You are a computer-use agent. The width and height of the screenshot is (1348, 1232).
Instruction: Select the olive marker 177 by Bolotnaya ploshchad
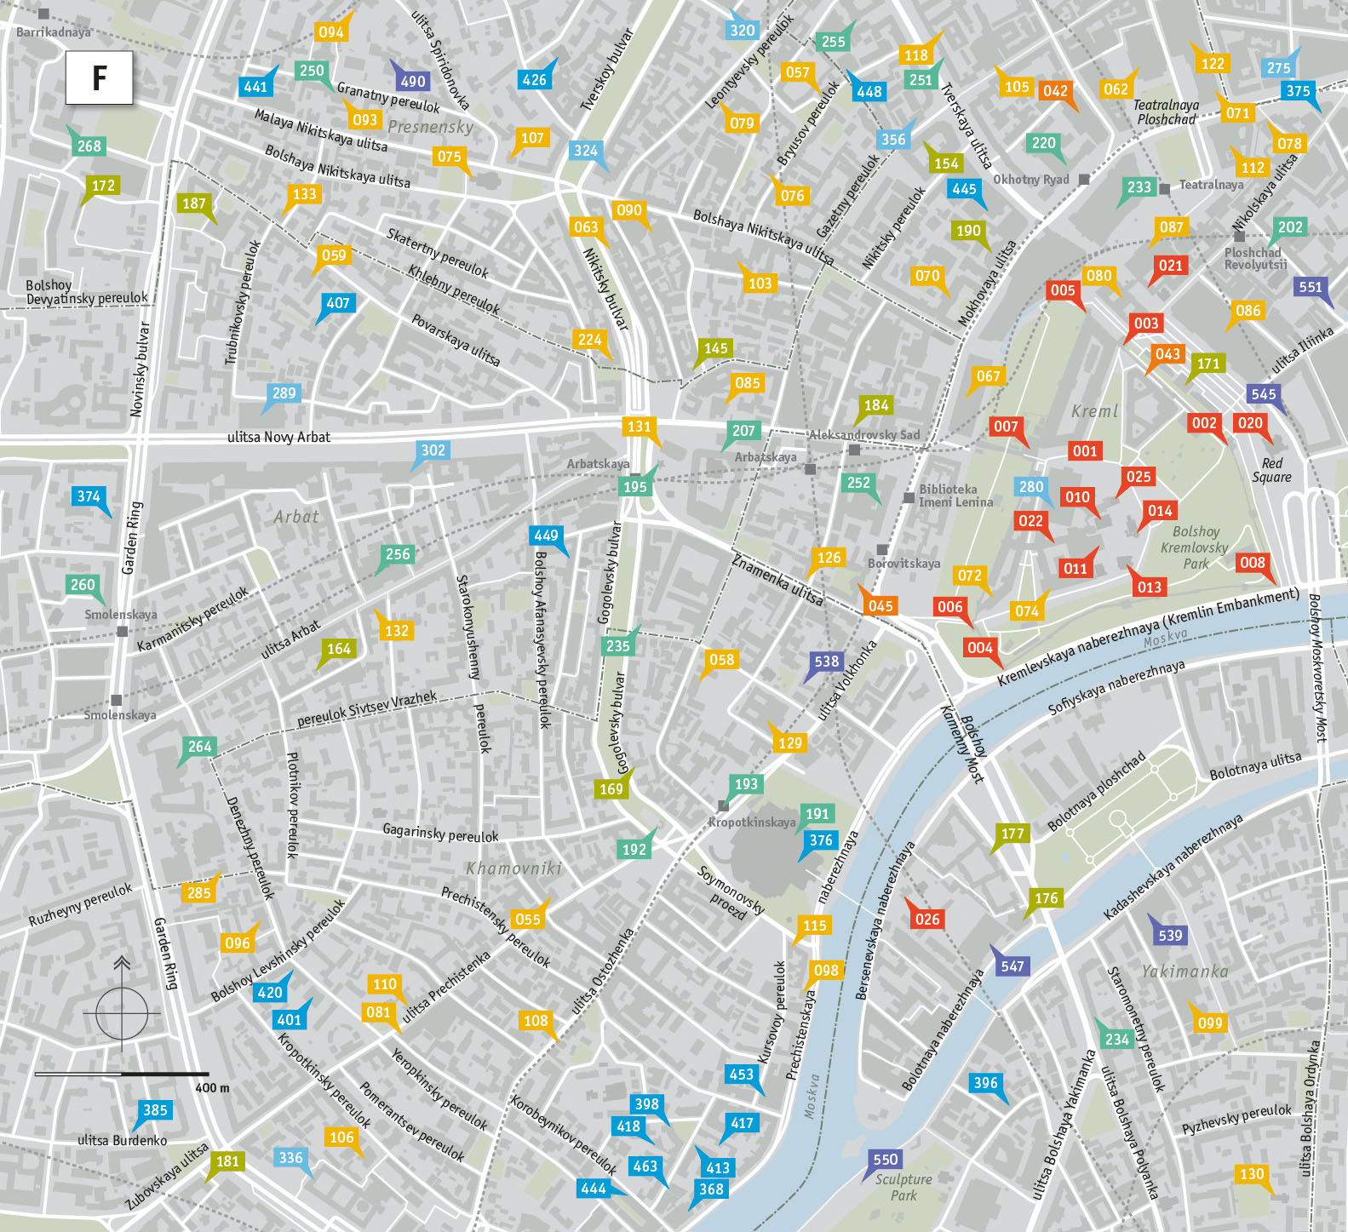(1012, 834)
